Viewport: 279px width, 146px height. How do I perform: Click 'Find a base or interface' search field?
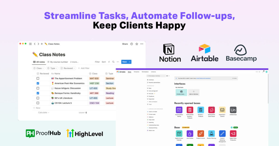pos(156,76)
